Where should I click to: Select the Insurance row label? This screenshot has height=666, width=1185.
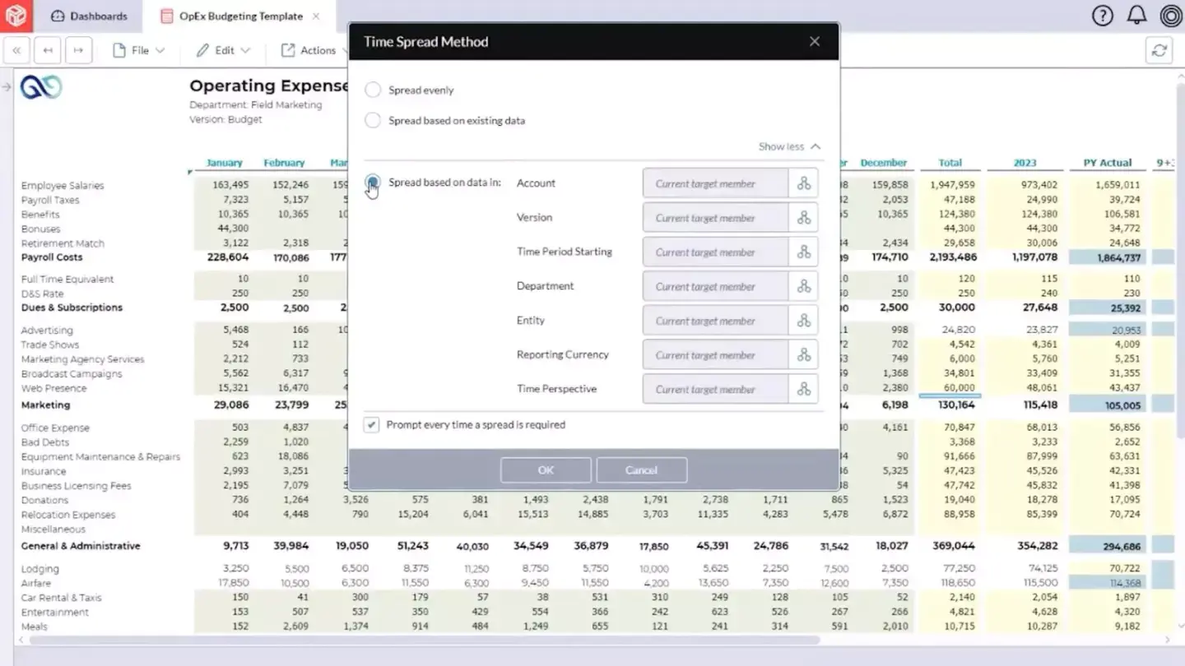(44, 472)
